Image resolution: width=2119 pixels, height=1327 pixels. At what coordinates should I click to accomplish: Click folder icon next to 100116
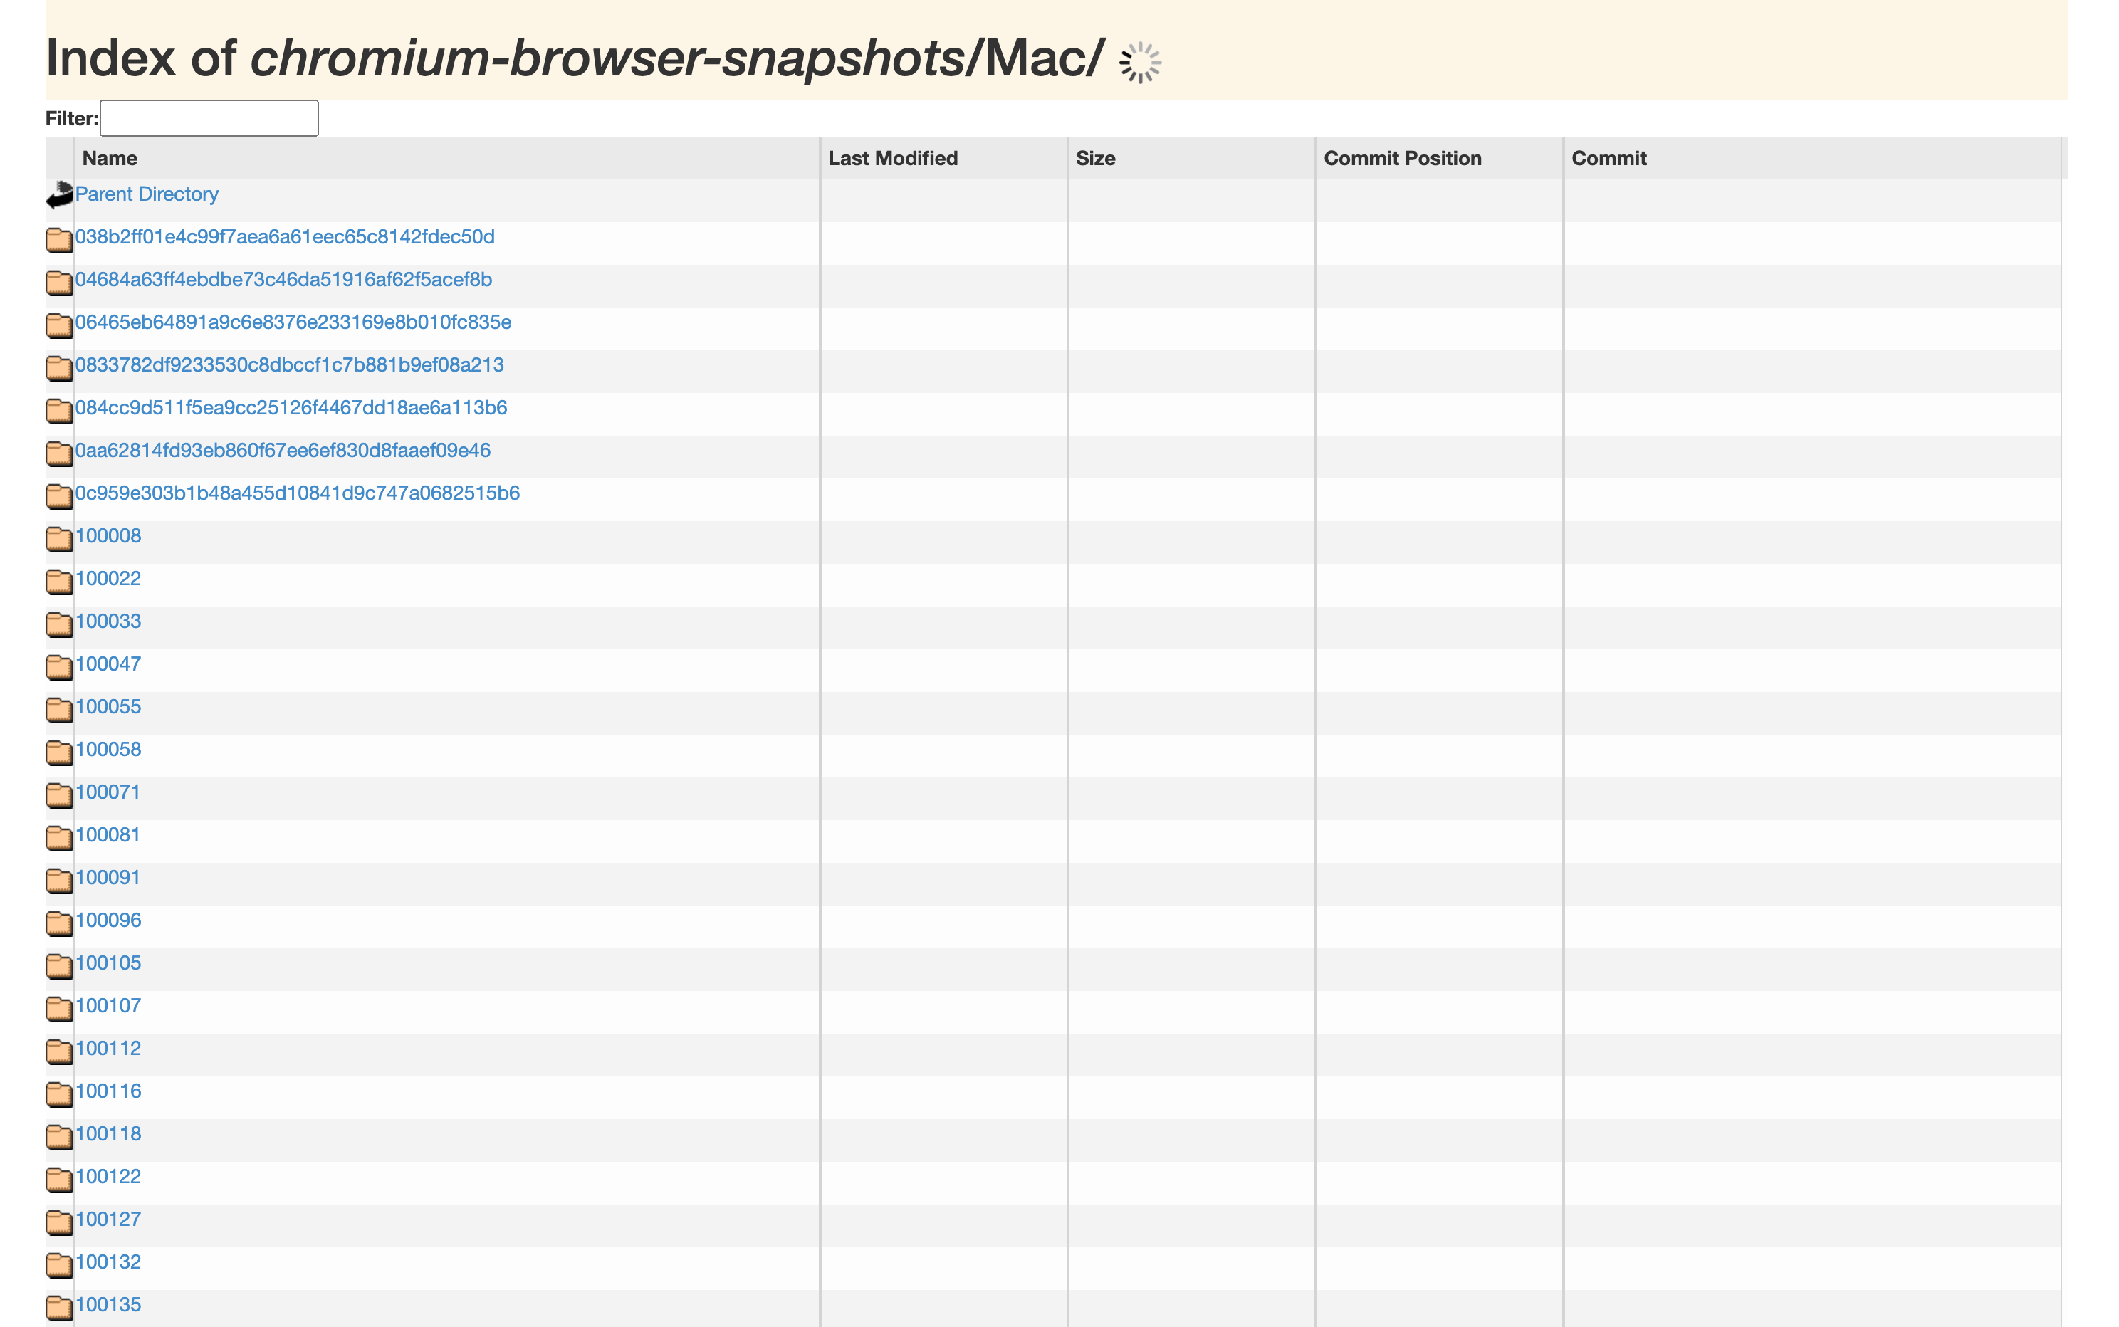click(x=59, y=1093)
